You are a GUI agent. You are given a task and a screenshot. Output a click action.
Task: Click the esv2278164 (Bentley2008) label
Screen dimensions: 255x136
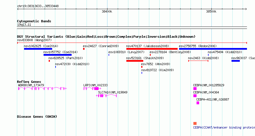pos(170,52)
